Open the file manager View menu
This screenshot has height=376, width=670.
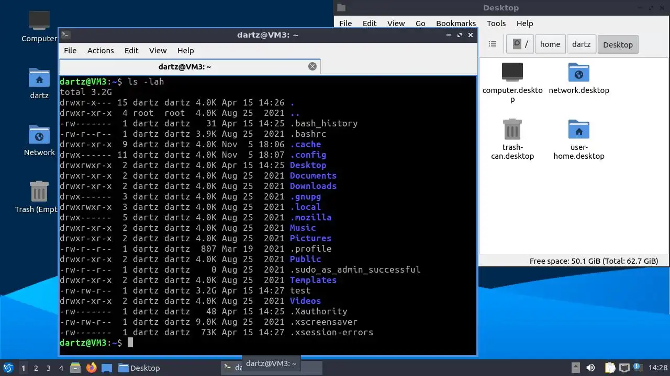coord(396,23)
